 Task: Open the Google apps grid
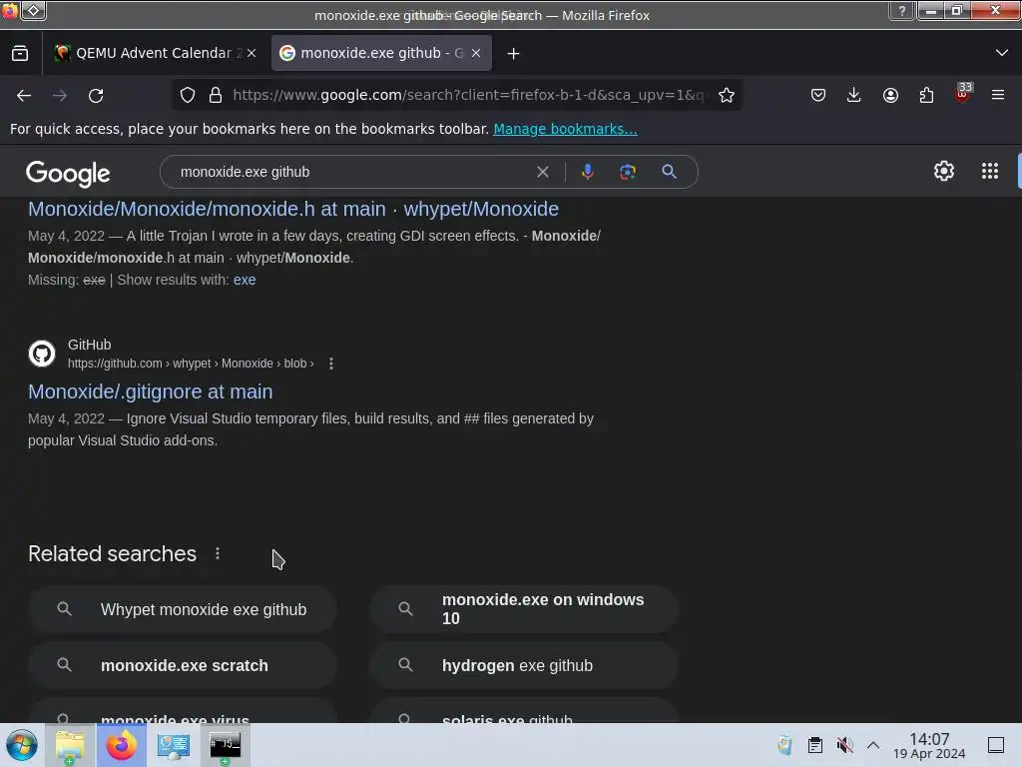(990, 171)
